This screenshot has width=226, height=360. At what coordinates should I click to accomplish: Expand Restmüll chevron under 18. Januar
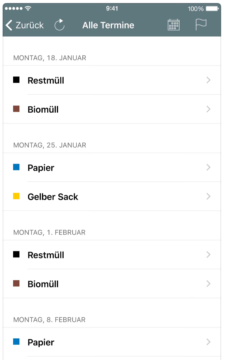coord(208,80)
